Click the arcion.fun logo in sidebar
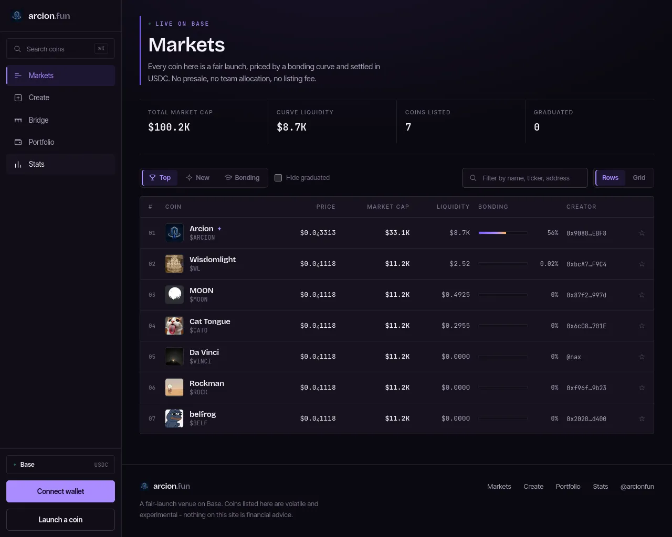672x537 pixels. point(40,16)
